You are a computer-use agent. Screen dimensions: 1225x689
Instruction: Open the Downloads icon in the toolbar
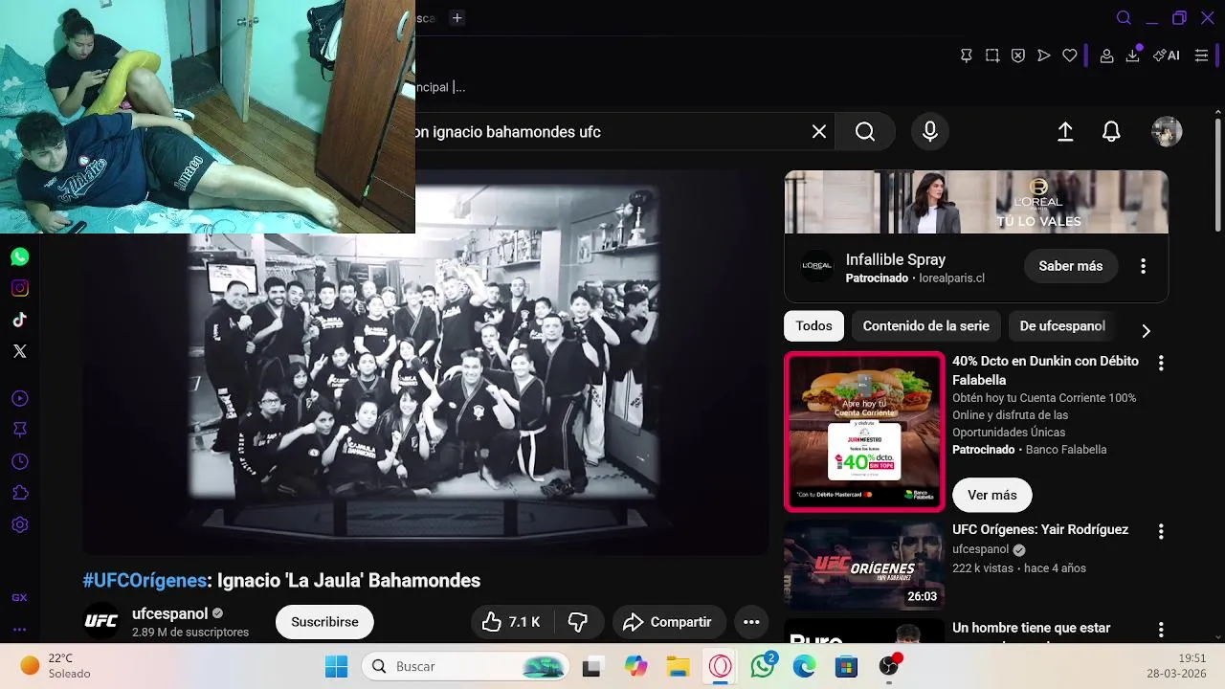[x=1133, y=56]
